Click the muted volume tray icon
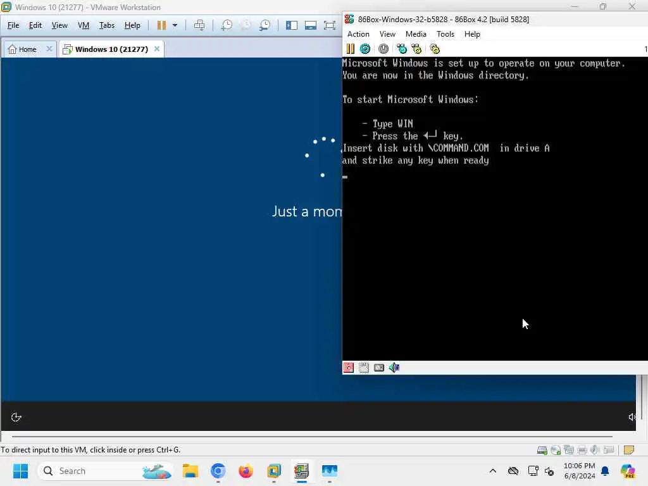 coord(549,471)
